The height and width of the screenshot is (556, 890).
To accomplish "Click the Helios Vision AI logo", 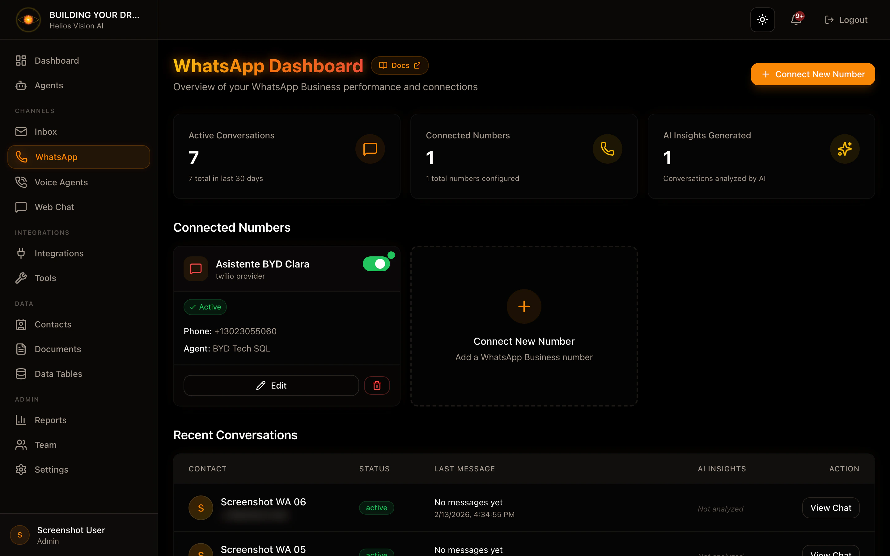I will click(x=28, y=20).
